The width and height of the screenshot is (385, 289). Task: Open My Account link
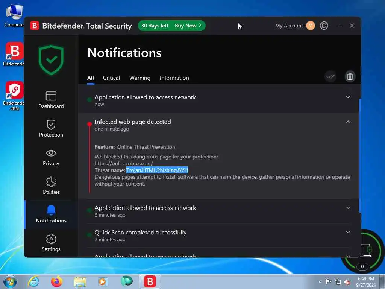[289, 26]
